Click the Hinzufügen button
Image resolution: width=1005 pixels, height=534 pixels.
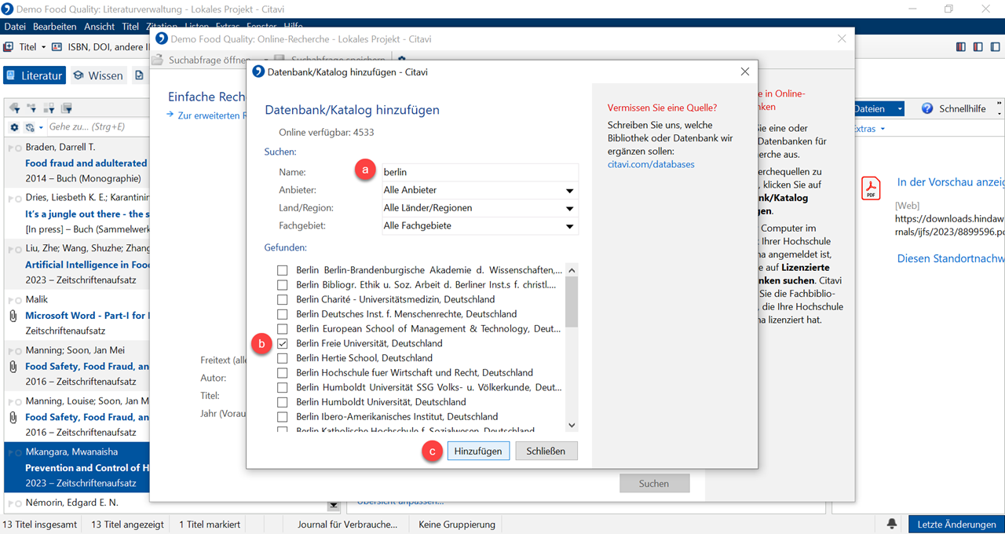coord(478,451)
